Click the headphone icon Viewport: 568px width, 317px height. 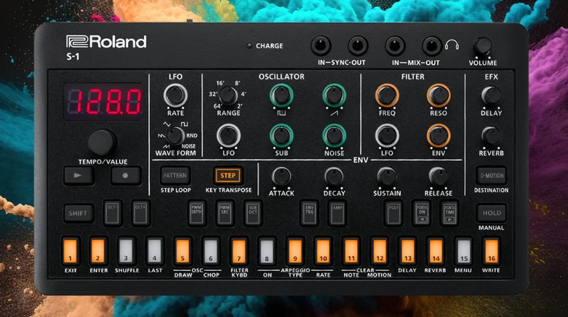coord(452,45)
